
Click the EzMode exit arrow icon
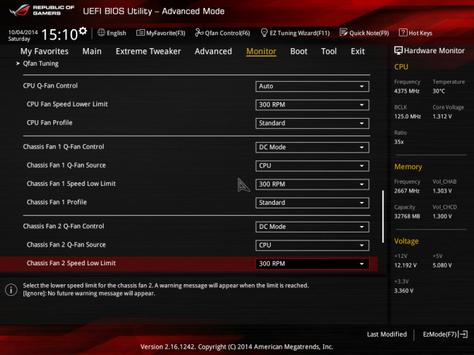coord(464,334)
